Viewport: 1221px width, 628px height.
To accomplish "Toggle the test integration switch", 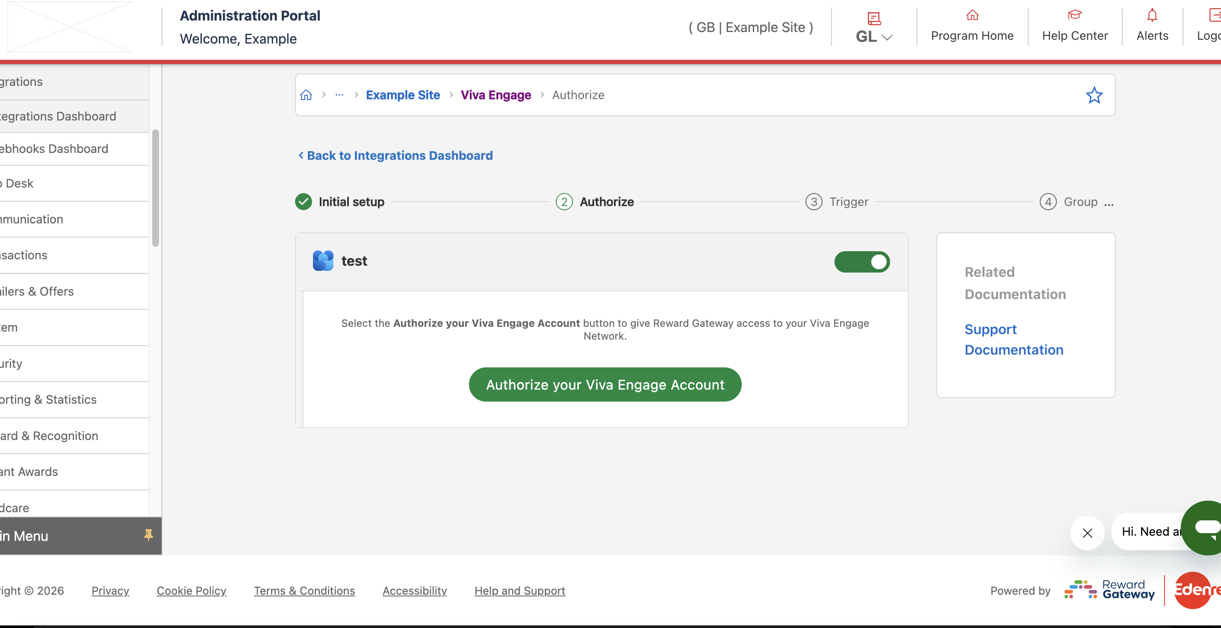I will tap(862, 261).
